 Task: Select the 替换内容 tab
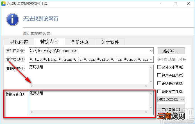pyautogui.click(x=49, y=41)
